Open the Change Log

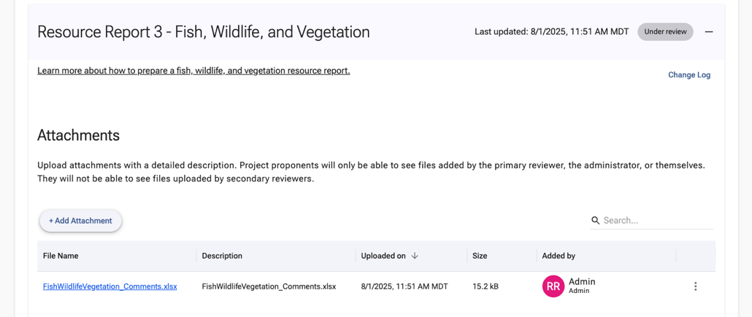tap(688, 74)
